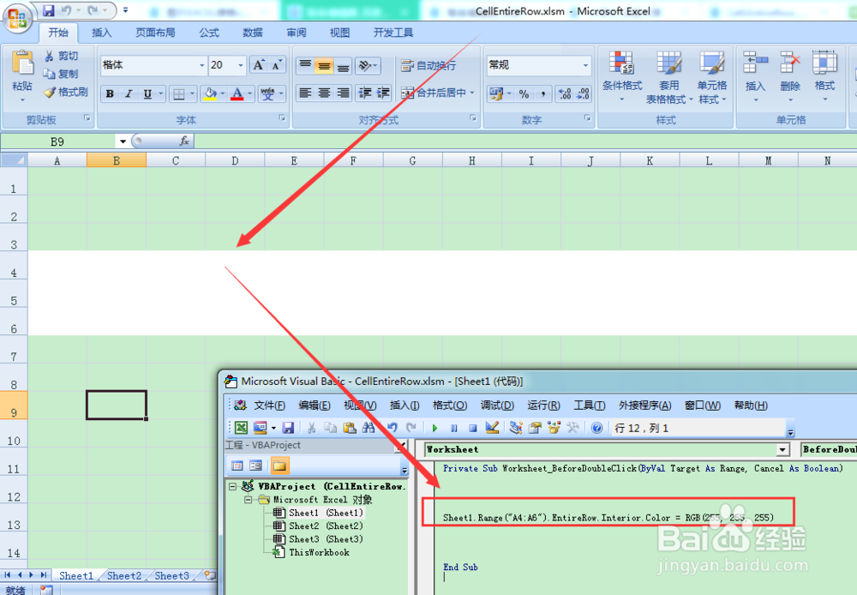The width and height of the screenshot is (857, 595).
Task: Click Find binoculars icon in VBA
Action: click(x=369, y=428)
